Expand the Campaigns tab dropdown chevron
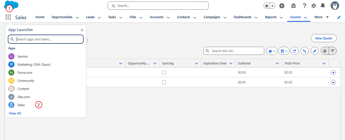 pos(225,17)
